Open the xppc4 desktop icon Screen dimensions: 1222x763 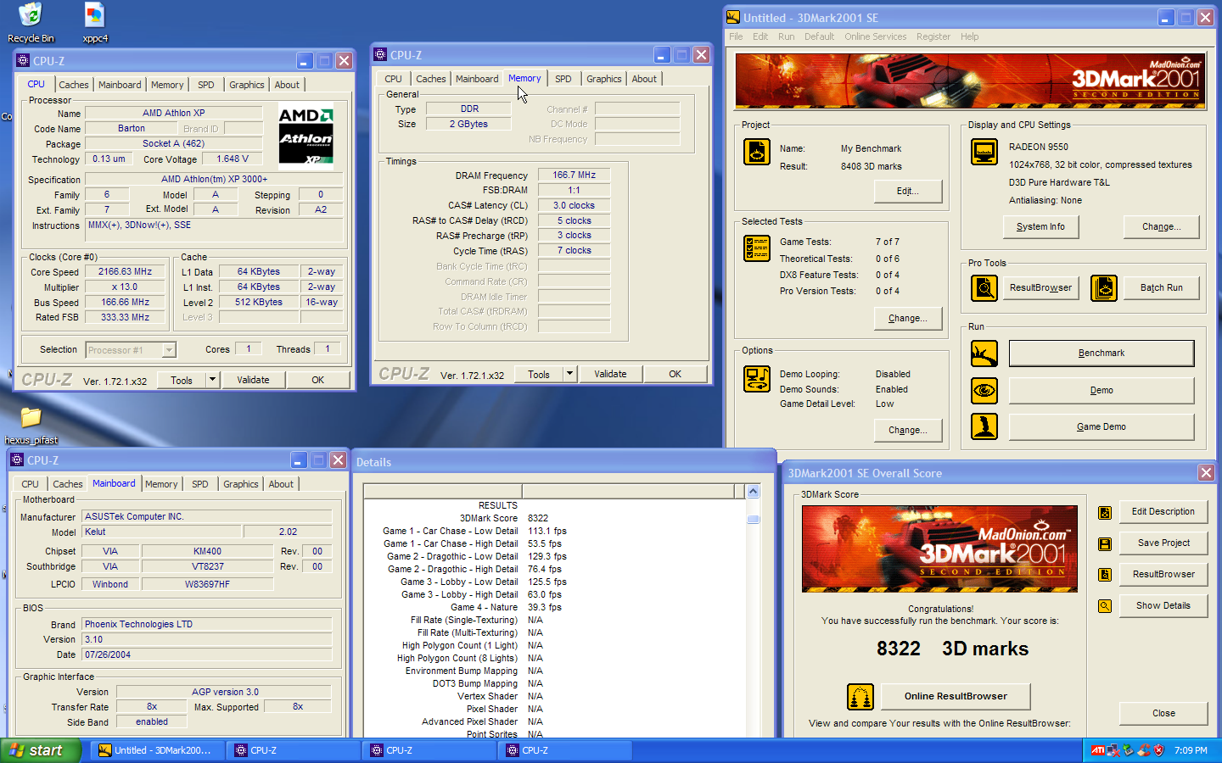[95, 15]
